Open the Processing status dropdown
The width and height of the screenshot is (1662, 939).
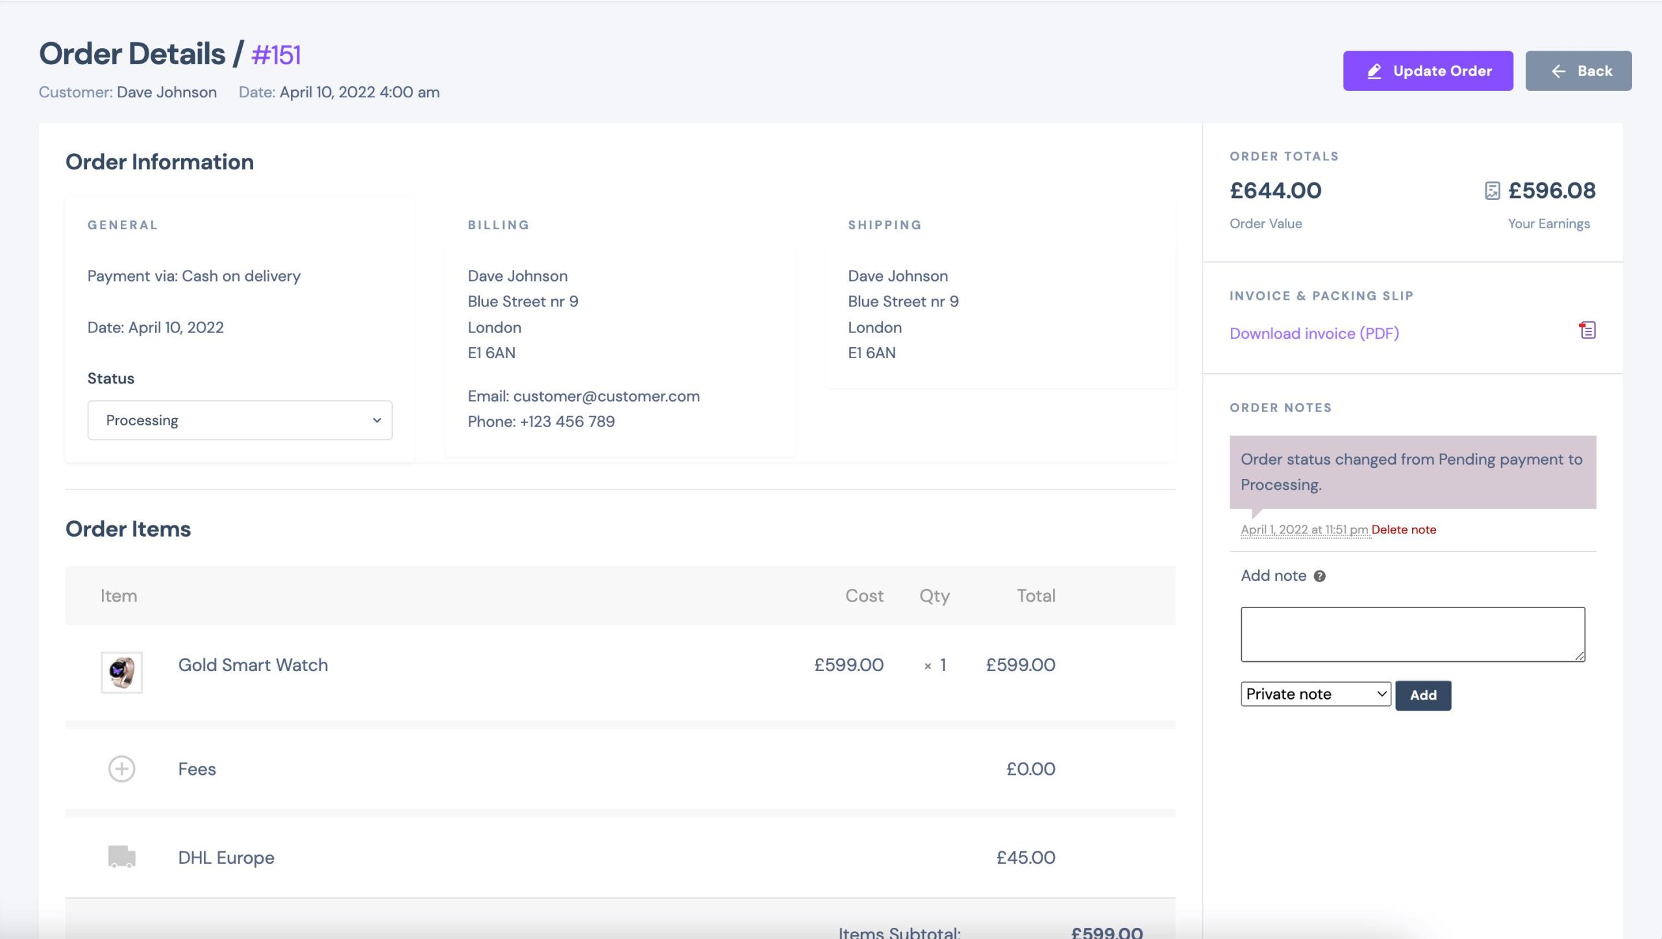240,420
